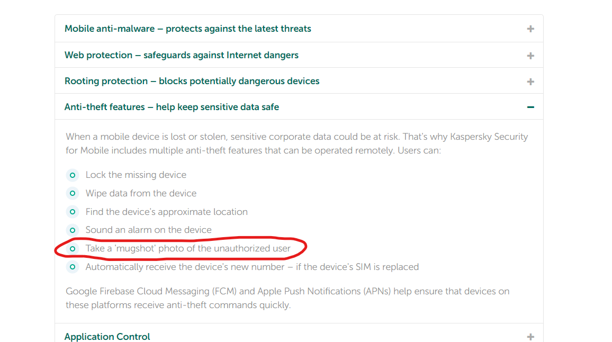
Task: Click bullet icon beside Take a mugshot photo
Action: [73, 248]
